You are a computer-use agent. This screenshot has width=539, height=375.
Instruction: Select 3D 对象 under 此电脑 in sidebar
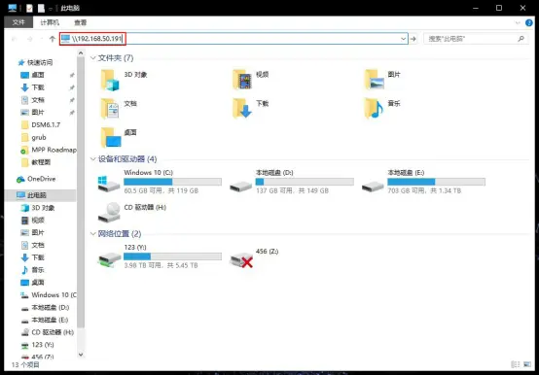38,208
